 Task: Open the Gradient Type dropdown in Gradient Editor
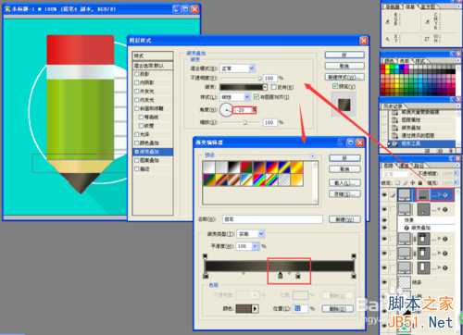[251, 234]
